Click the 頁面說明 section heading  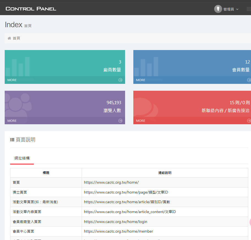coord(26,140)
